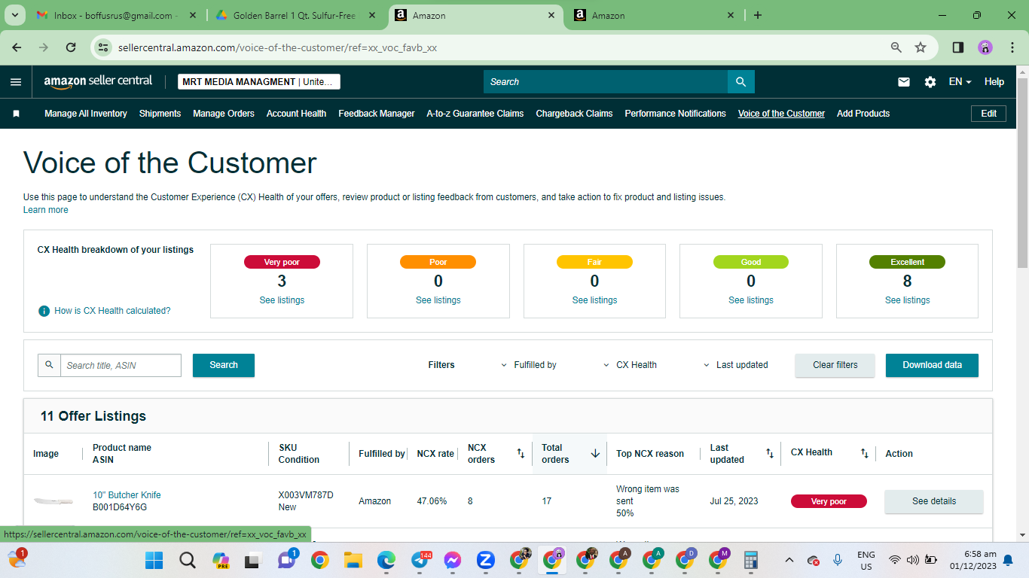Open the Chrome side panel
Screen dimensions: 1029x578
coord(958,47)
